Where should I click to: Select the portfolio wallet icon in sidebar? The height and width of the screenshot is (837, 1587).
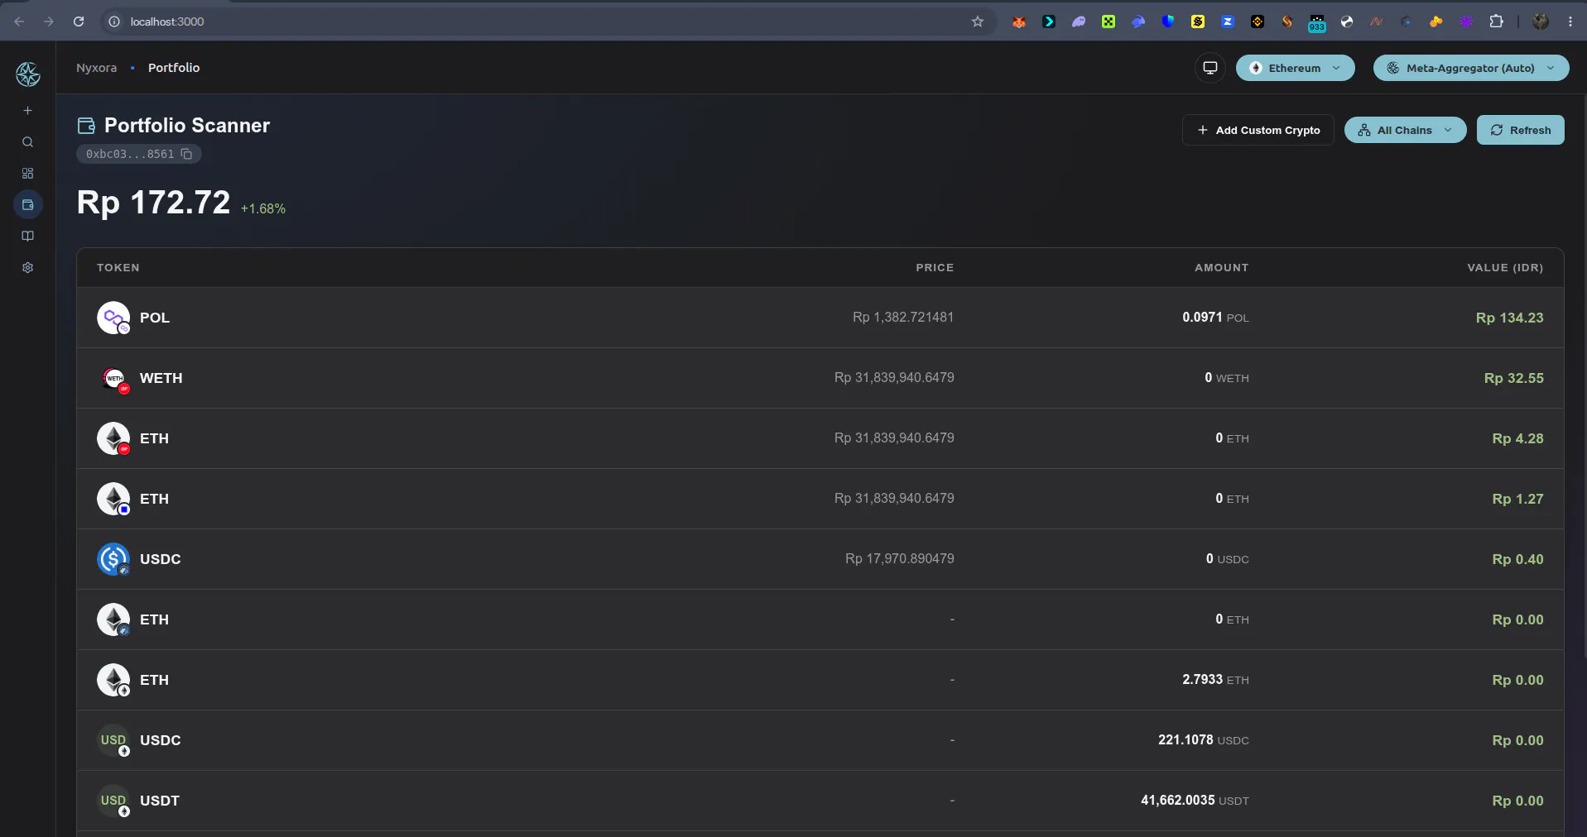tap(27, 204)
